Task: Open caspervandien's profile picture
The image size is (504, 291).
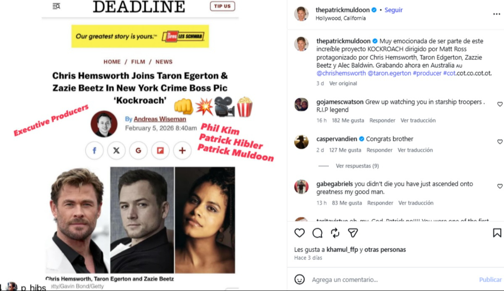Action: click(301, 142)
